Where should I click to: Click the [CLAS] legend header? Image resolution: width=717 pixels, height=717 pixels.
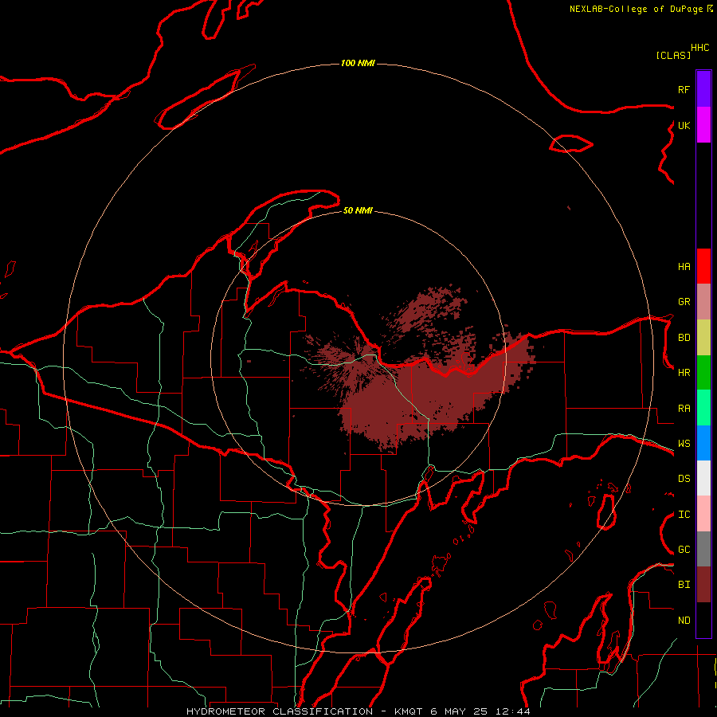(x=673, y=55)
